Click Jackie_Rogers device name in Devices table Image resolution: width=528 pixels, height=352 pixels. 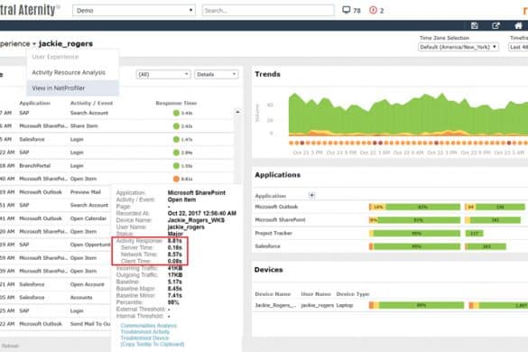pos(275,305)
